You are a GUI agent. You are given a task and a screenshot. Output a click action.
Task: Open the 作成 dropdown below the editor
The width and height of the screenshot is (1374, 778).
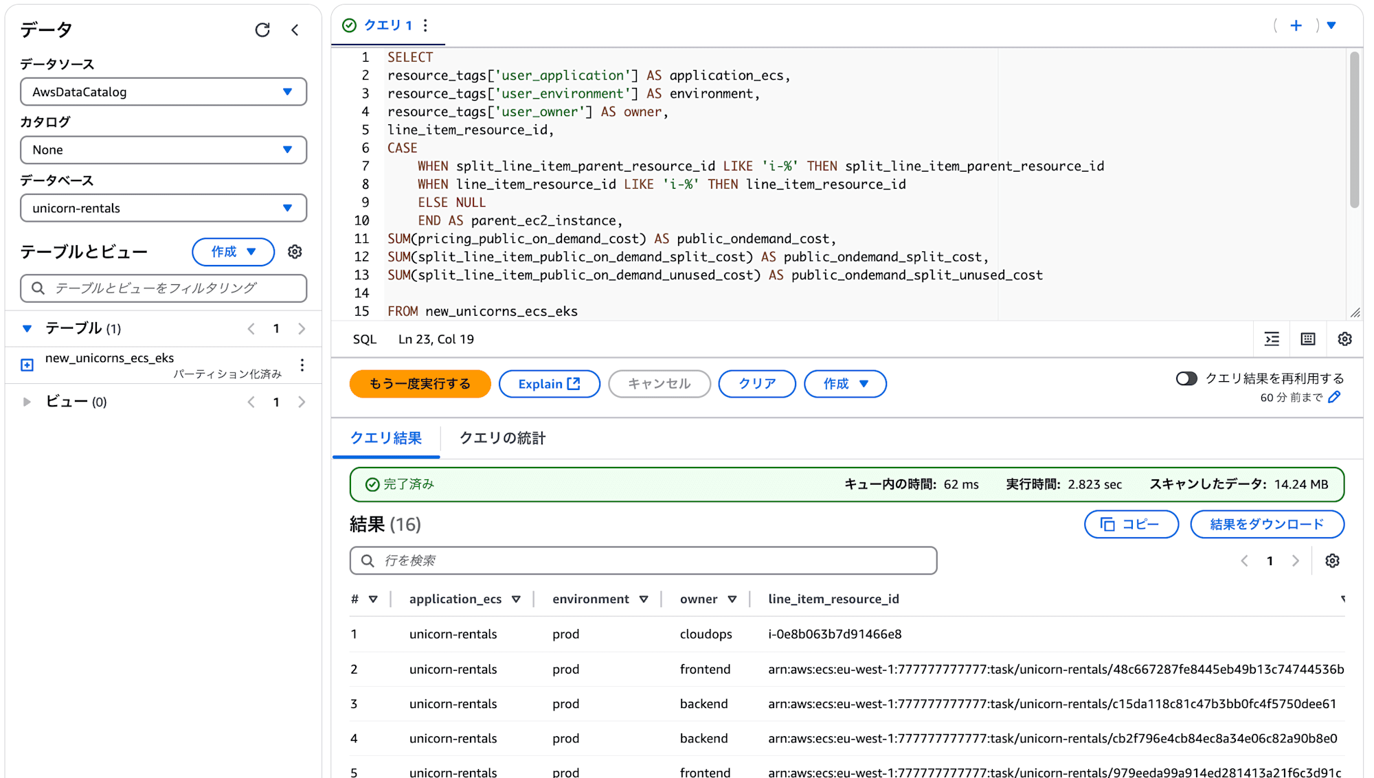pos(845,384)
